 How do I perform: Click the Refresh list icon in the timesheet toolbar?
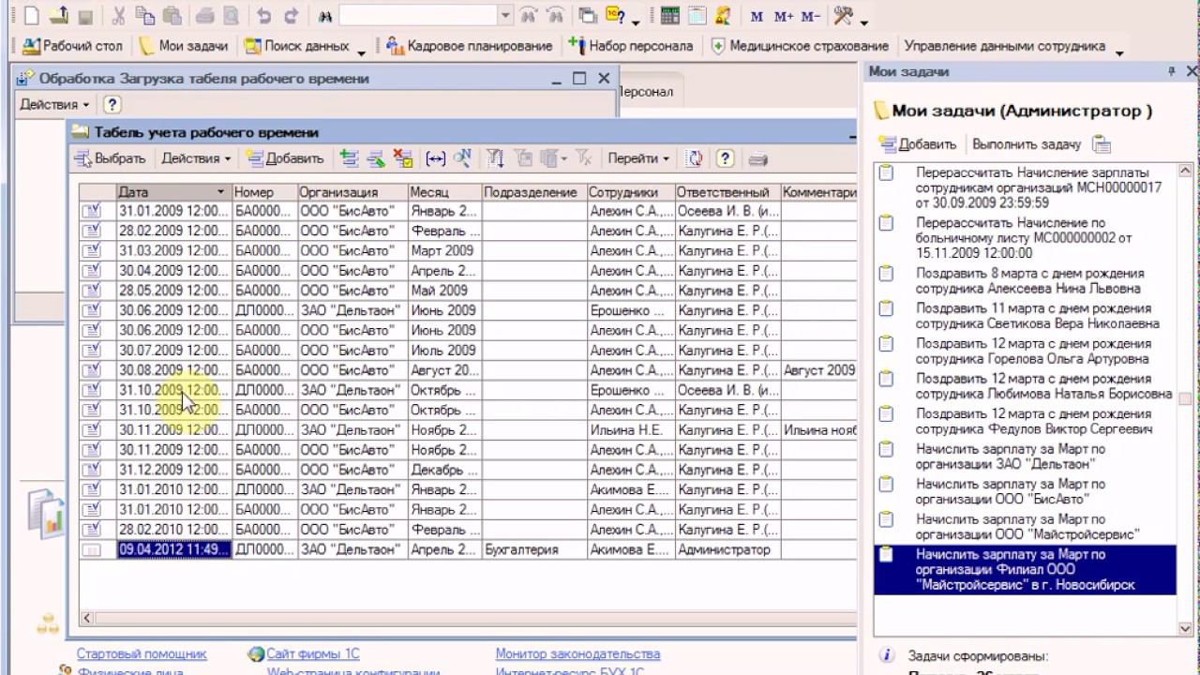pos(695,158)
